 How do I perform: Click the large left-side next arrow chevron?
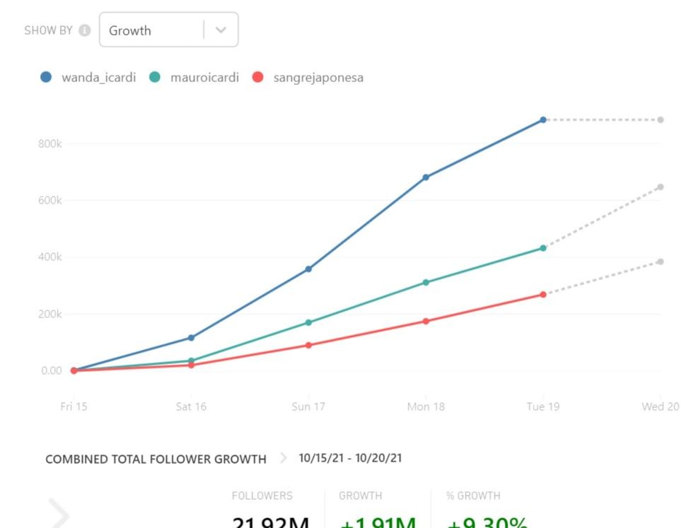click(x=58, y=513)
